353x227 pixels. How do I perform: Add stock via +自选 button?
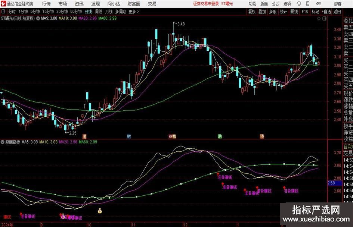pos(326,12)
